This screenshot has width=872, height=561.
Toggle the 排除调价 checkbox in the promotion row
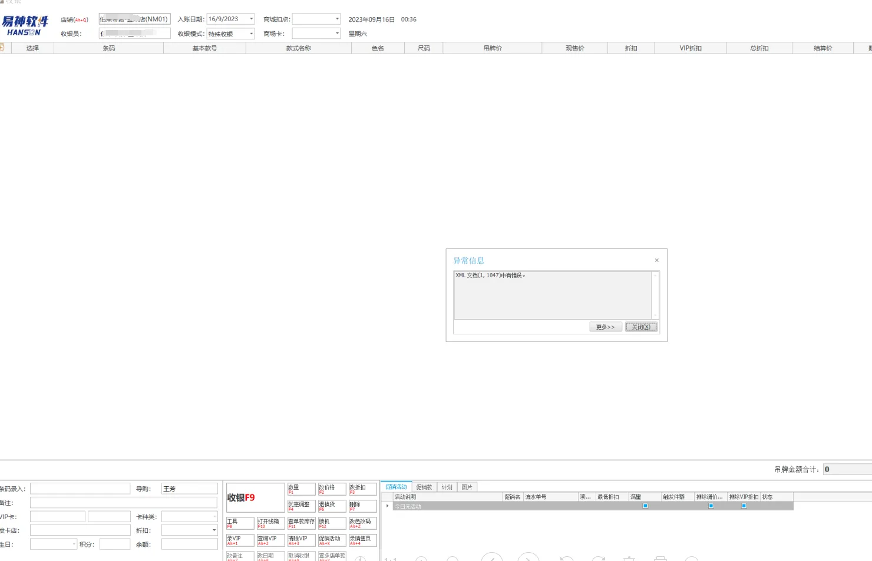(711, 506)
